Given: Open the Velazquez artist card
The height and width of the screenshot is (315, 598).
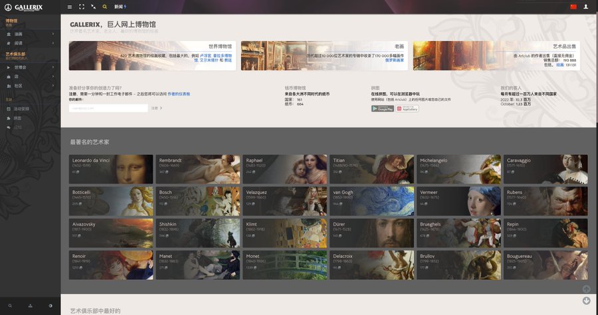Looking at the screenshot, I should 285,201.
